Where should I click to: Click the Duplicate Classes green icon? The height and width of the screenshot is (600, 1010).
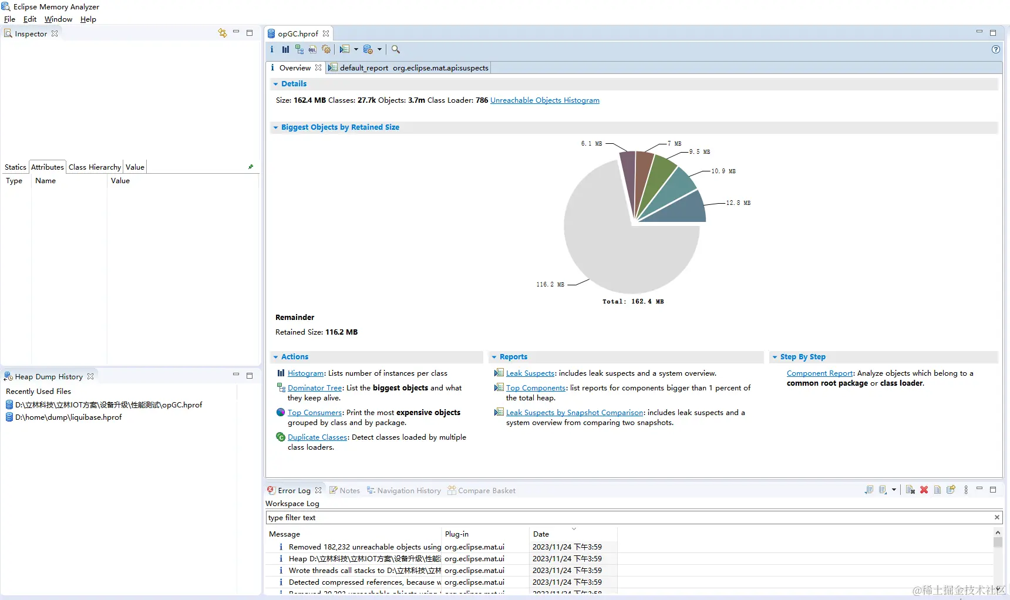(281, 437)
